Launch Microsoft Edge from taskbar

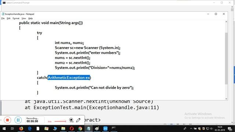pyautogui.click(x=29, y=129)
